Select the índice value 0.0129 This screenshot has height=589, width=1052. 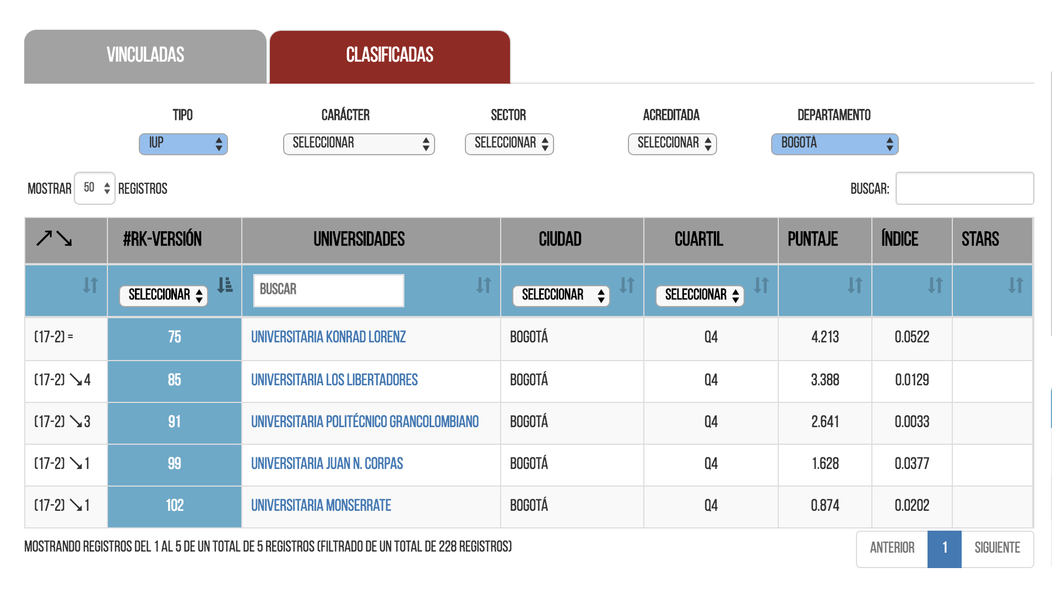(912, 380)
